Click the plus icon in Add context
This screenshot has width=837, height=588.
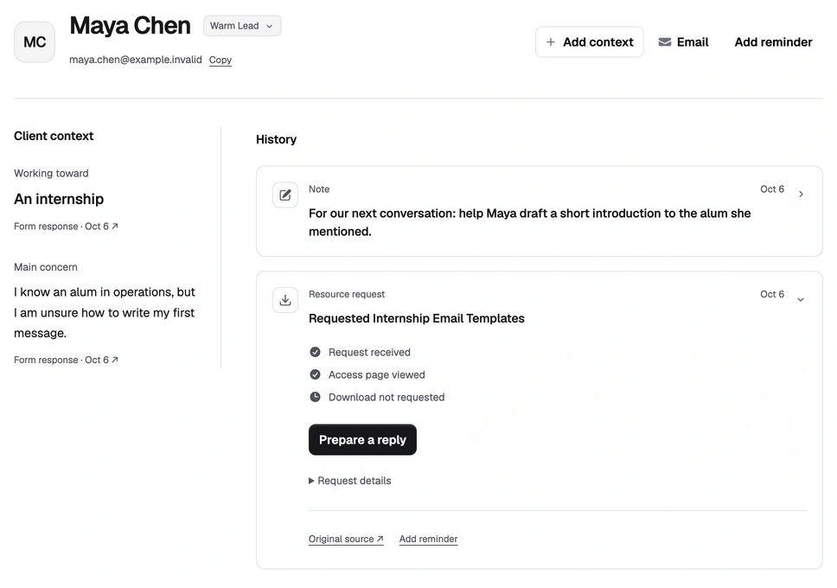(550, 42)
